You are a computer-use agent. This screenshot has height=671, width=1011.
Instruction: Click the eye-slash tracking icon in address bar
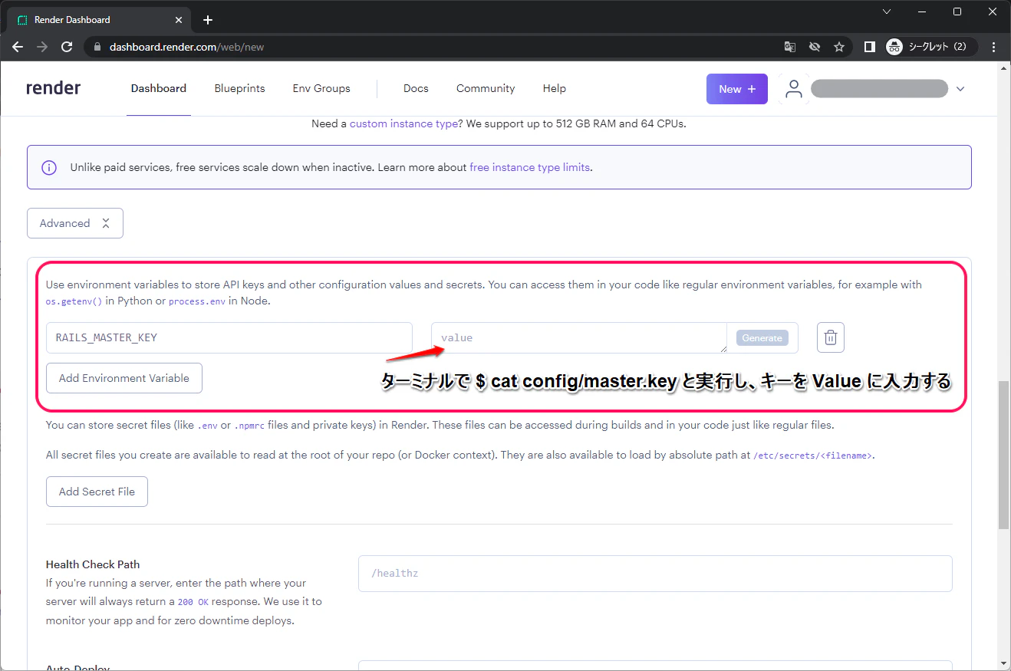815,47
